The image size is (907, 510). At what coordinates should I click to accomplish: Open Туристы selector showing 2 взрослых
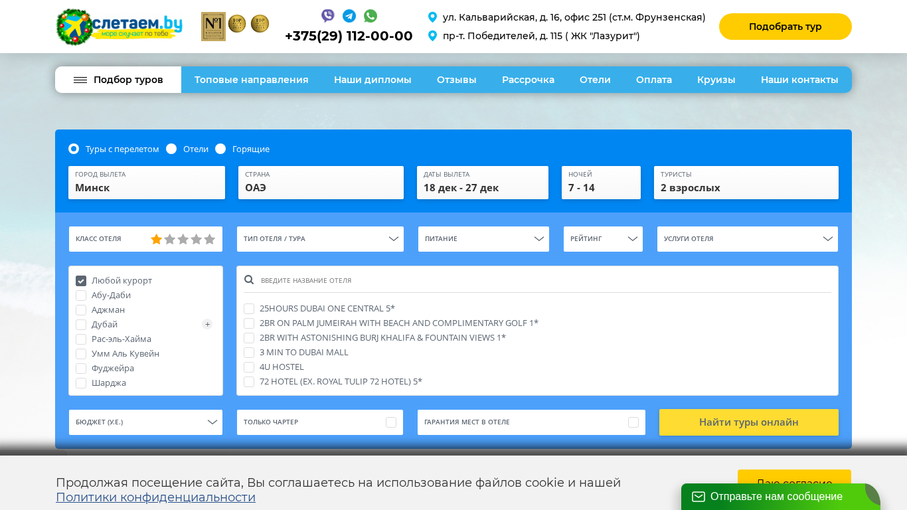coord(746,183)
